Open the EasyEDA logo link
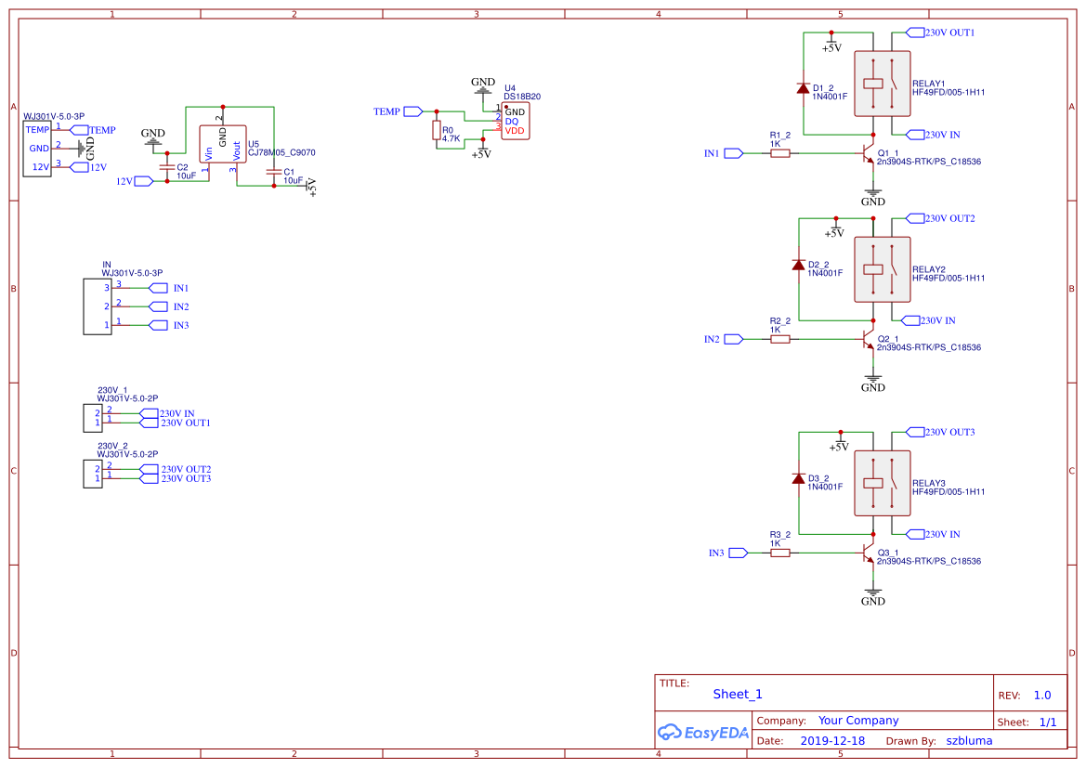 coord(703,733)
